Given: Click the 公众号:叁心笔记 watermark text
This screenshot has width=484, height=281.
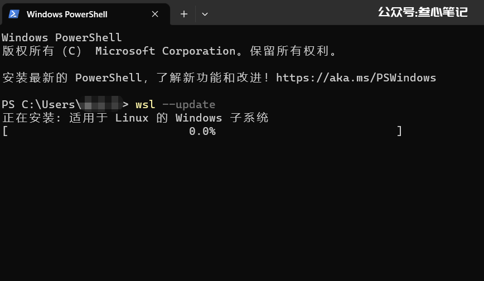Looking at the screenshot, I should pos(423,12).
